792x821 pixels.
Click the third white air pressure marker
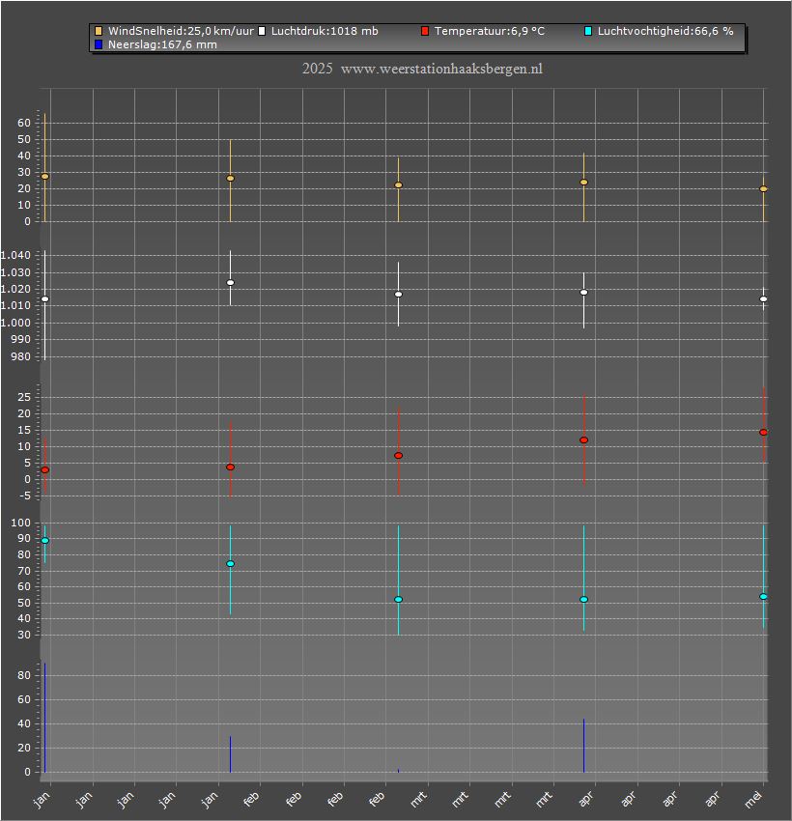click(x=398, y=295)
